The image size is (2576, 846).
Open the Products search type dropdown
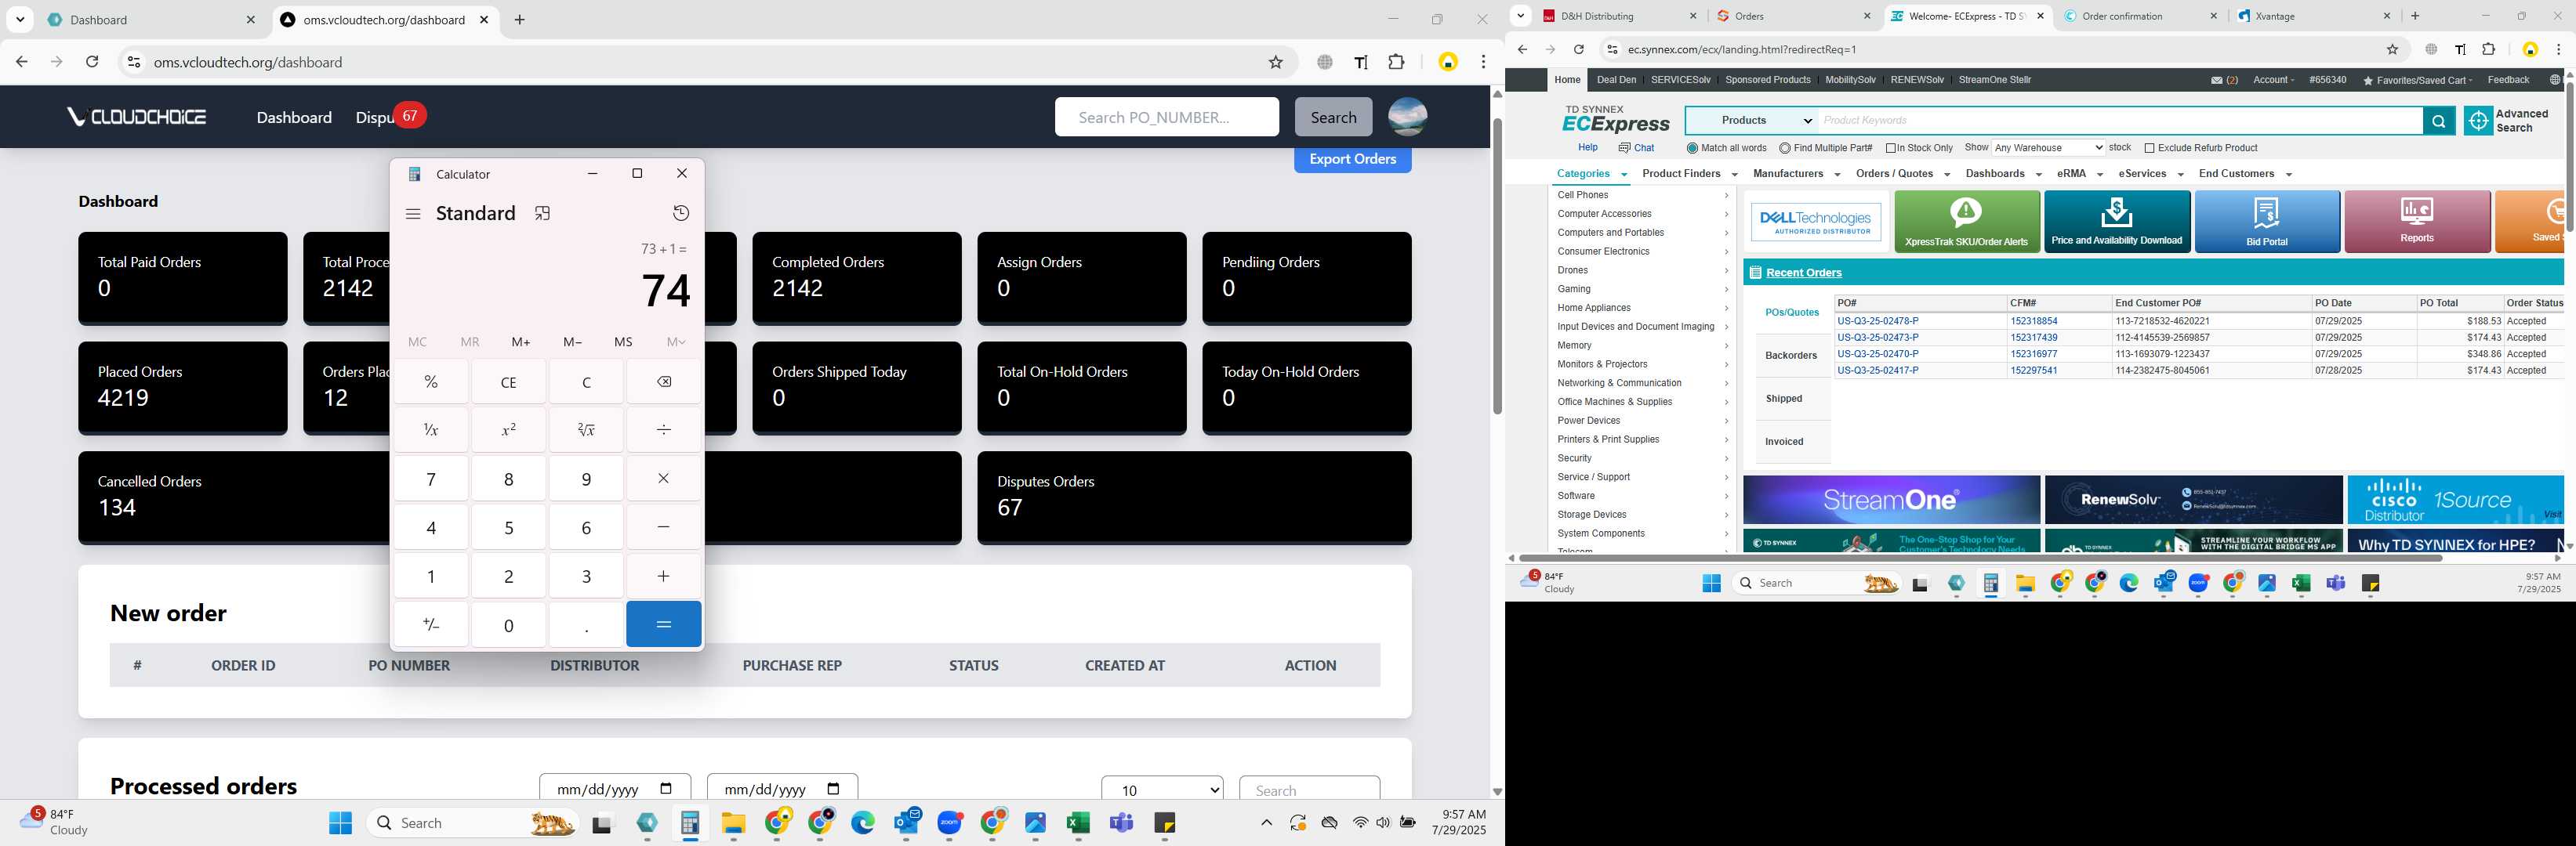click(x=1752, y=121)
